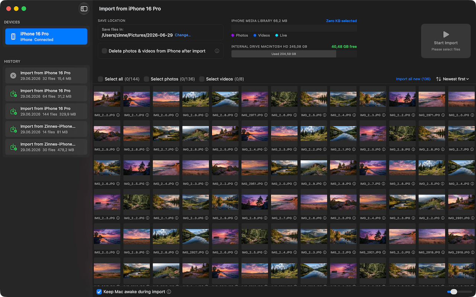Show info for IMG_2951.JPG
This screenshot has width=476, height=297.
266,184
